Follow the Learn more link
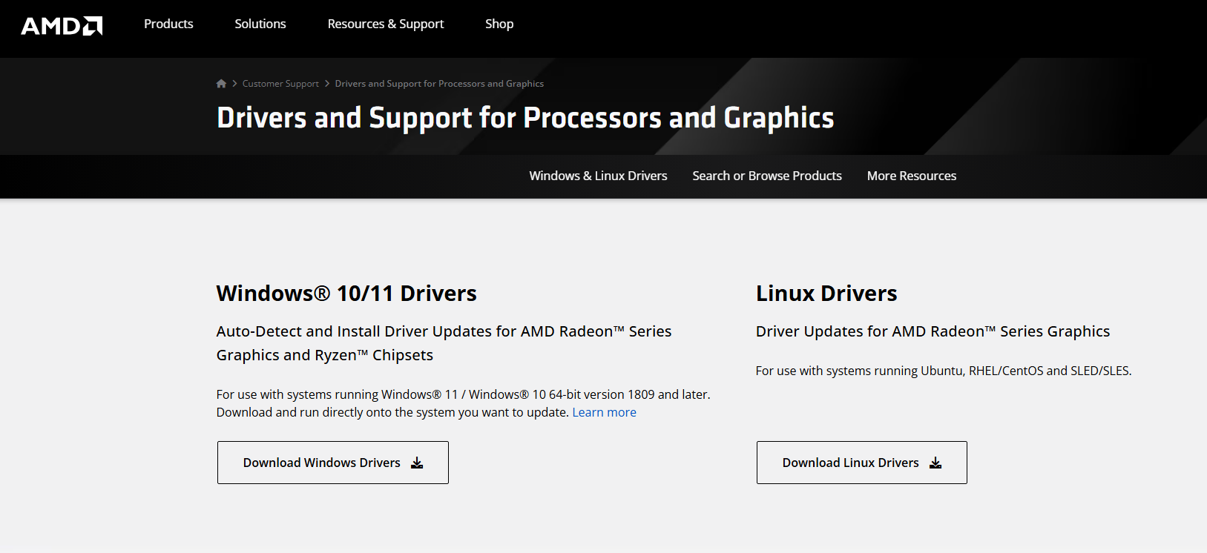Screen dimensions: 1207x553 [604, 412]
